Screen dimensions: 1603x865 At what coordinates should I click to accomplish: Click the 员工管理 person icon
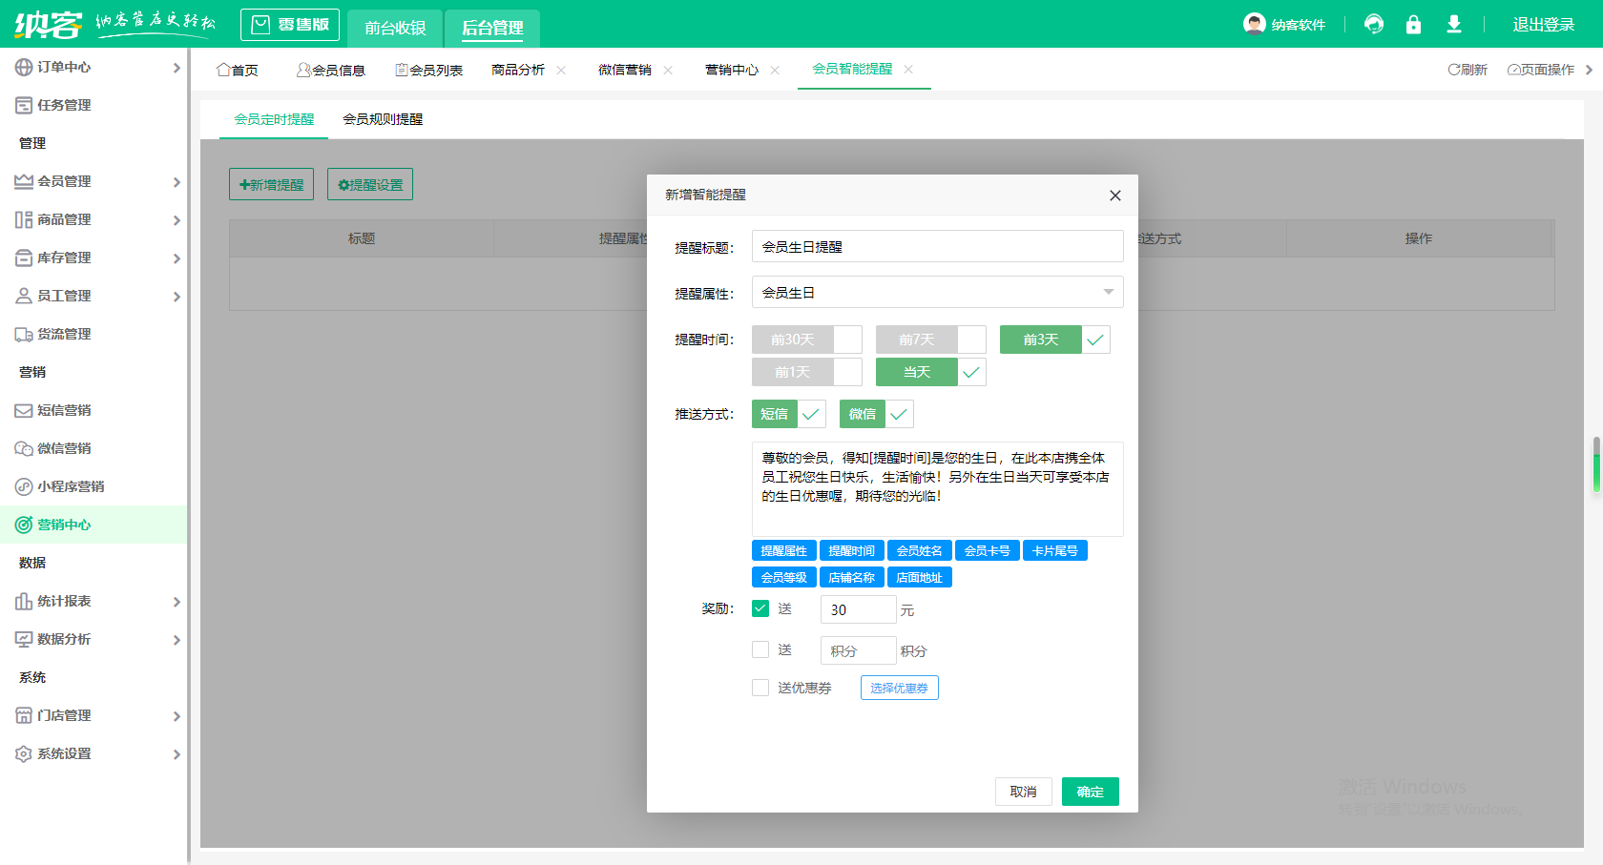tap(24, 296)
